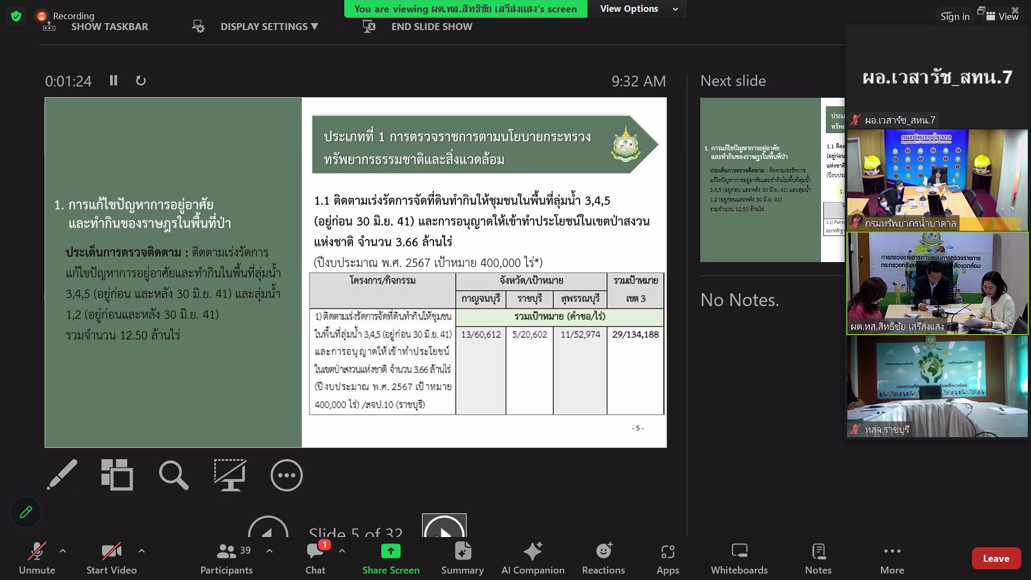The width and height of the screenshot is (1031, 580).
Task: Advance to the next slide arrow
Action: click(444, 526)
